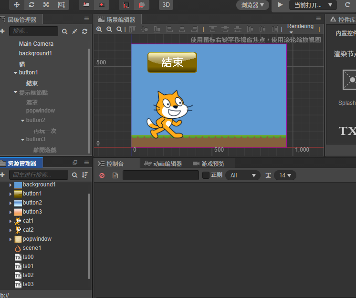This screenshot has height=298, width=356.
Task: Open the assets panel menu
Action: tap(86, 163)
